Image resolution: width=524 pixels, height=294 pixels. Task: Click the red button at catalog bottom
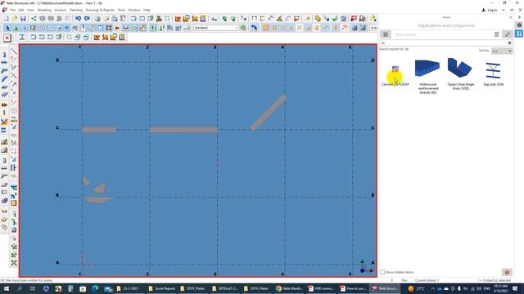507,272
